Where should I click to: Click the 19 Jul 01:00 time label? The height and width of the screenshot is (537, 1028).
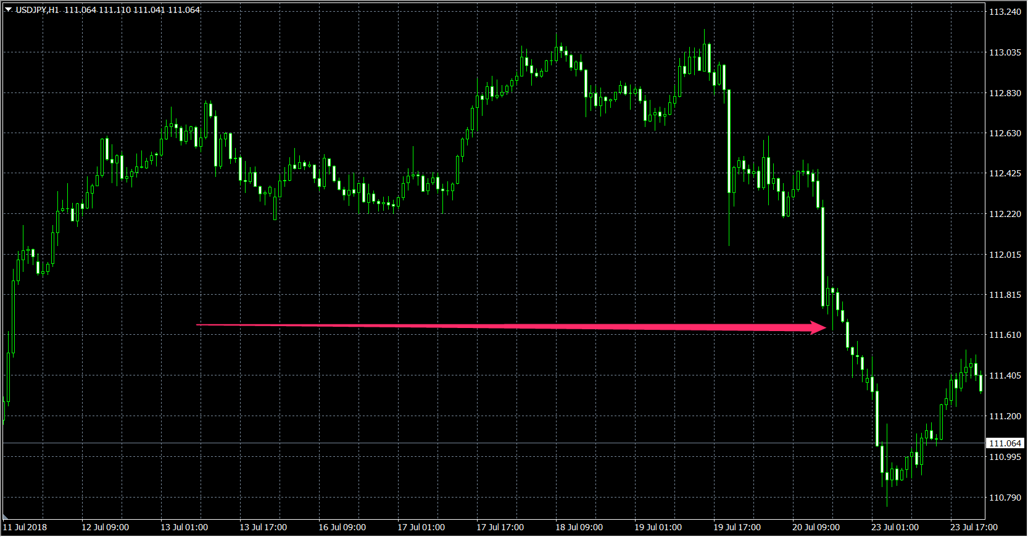(x=658, y=527)
